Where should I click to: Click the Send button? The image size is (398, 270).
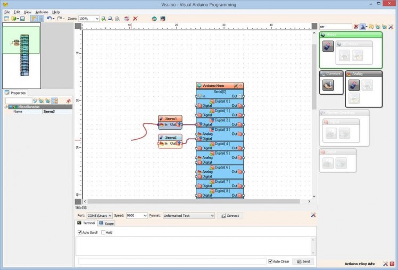pyautogui.click(x=303, y=261)
